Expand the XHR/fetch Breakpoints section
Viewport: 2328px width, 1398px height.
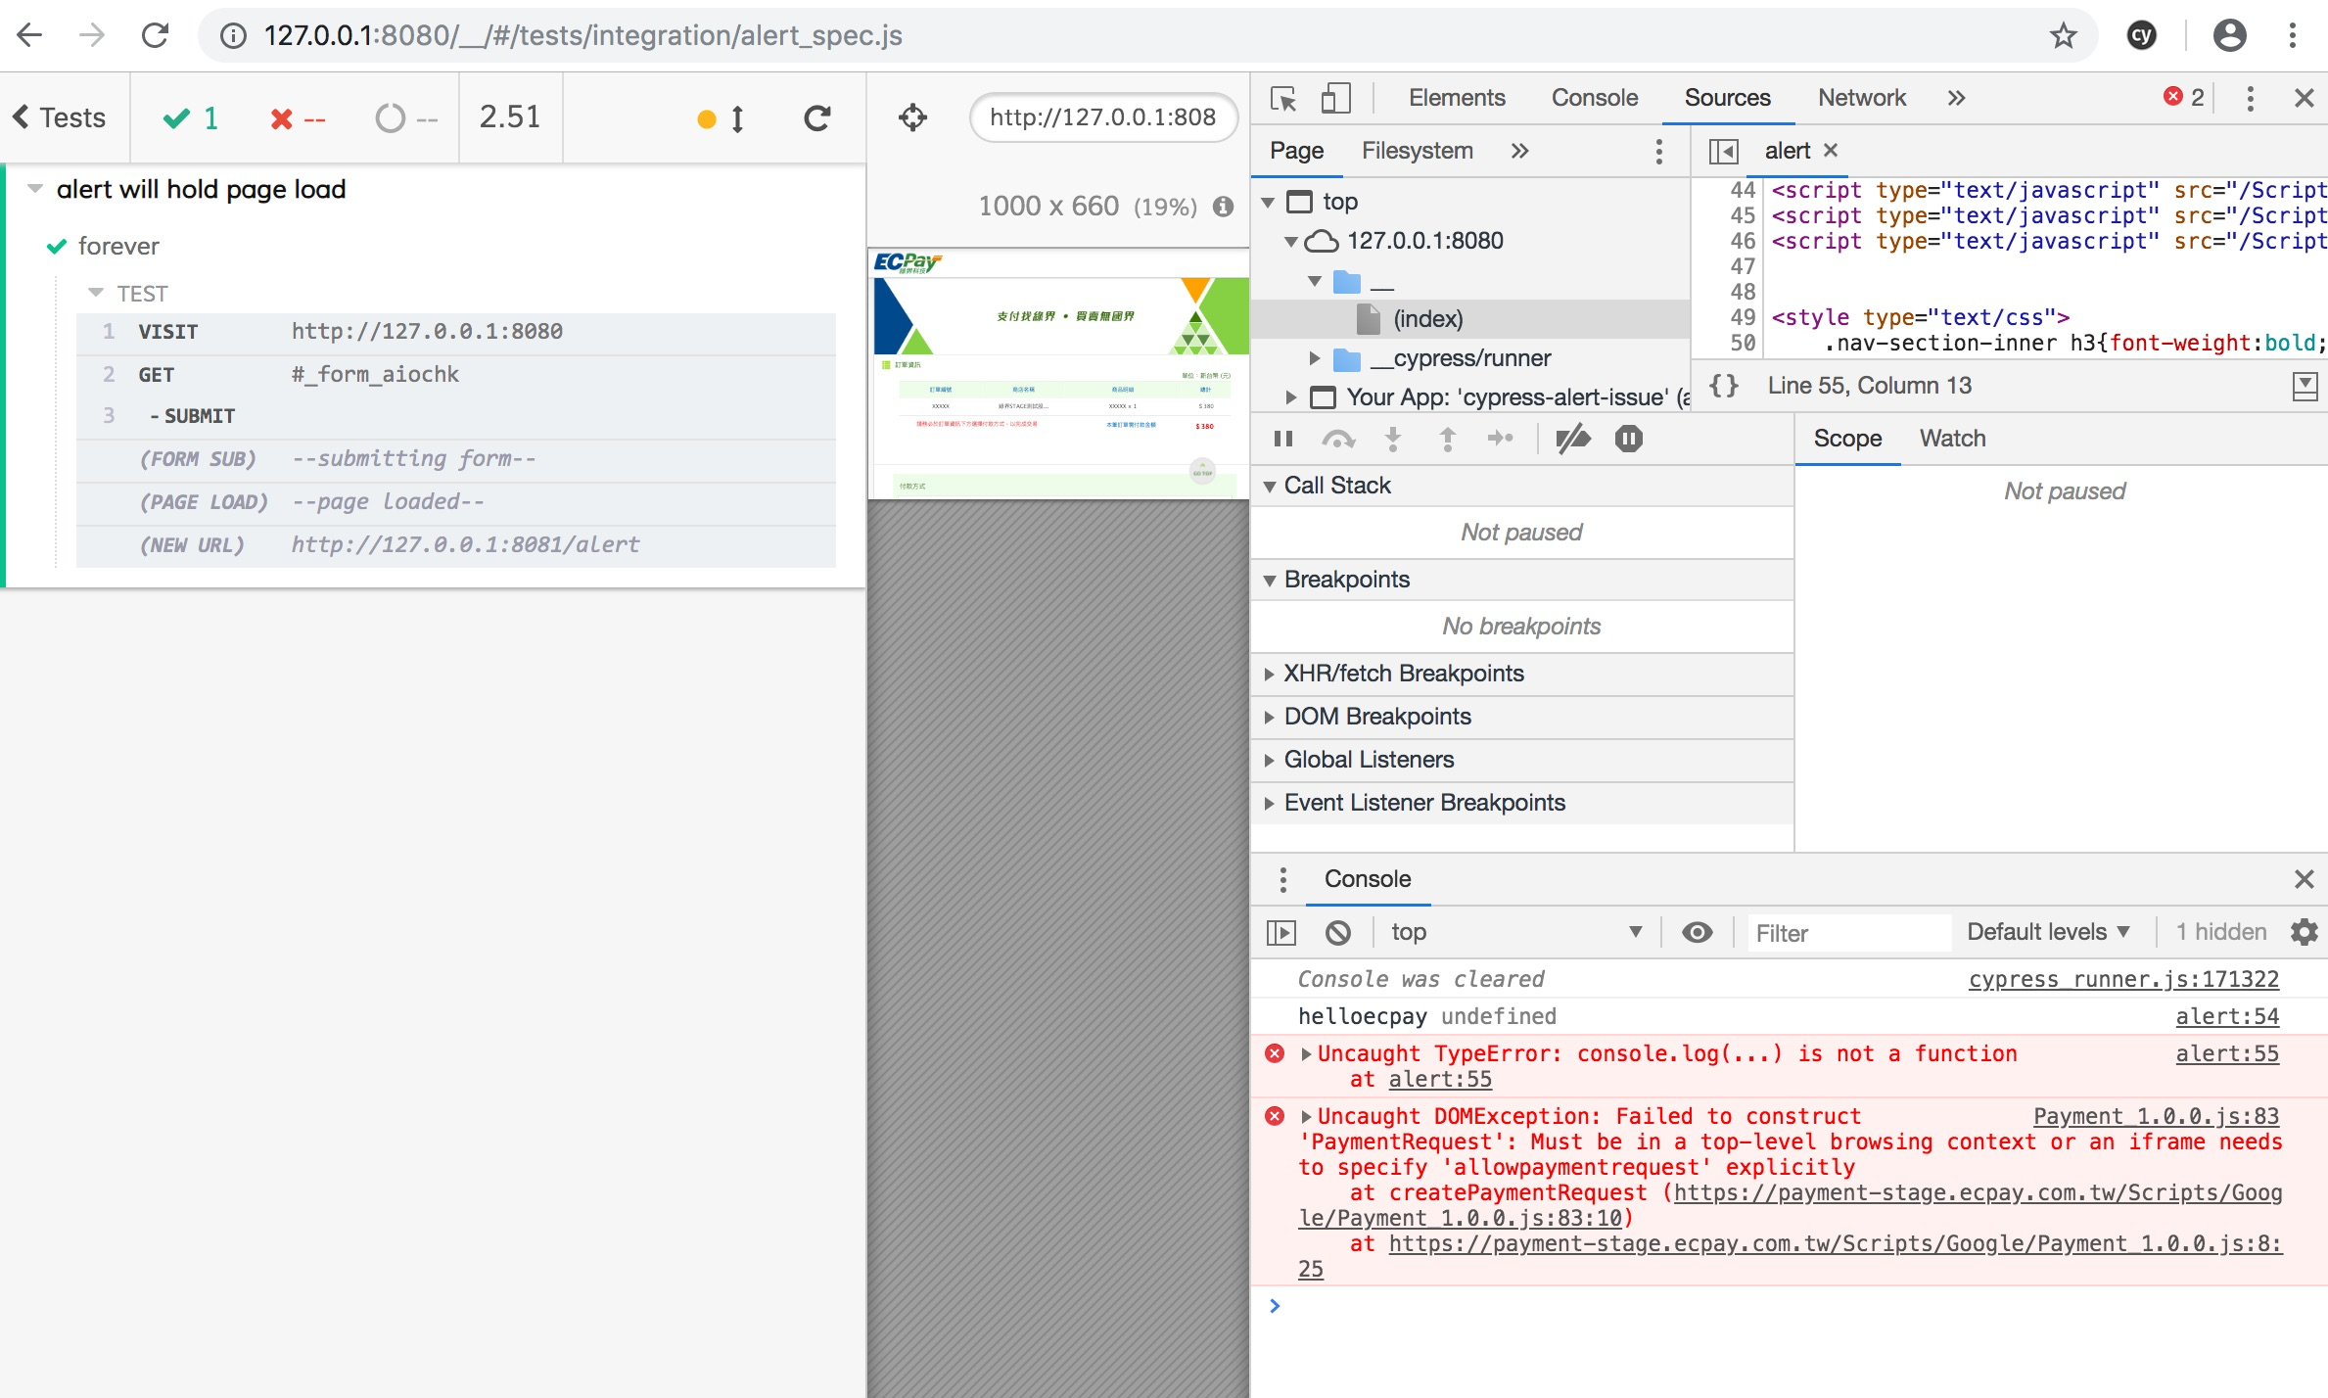pos(1403,674)
